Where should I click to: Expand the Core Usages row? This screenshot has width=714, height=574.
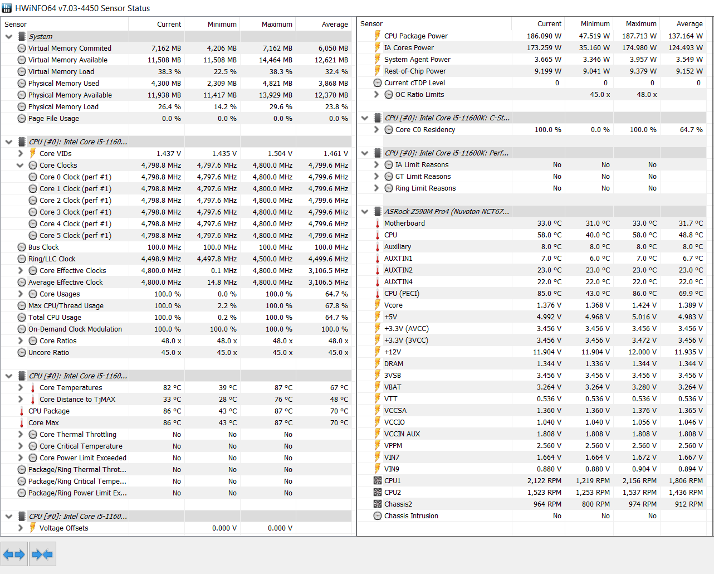(20, 294)
